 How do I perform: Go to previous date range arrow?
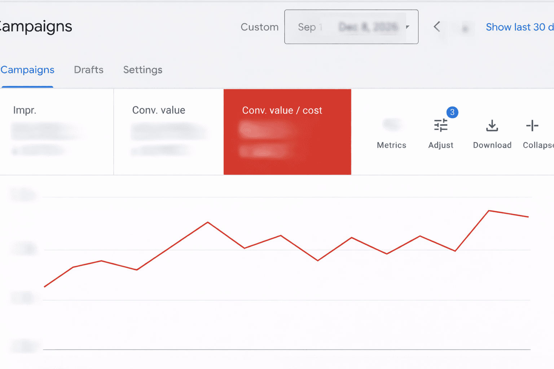(x=437, y=27)
